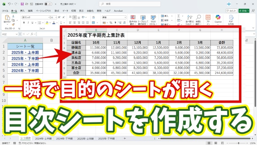Click the Paste clipboard icon
This screenshot has height=145, width=257.
(7, 17)
